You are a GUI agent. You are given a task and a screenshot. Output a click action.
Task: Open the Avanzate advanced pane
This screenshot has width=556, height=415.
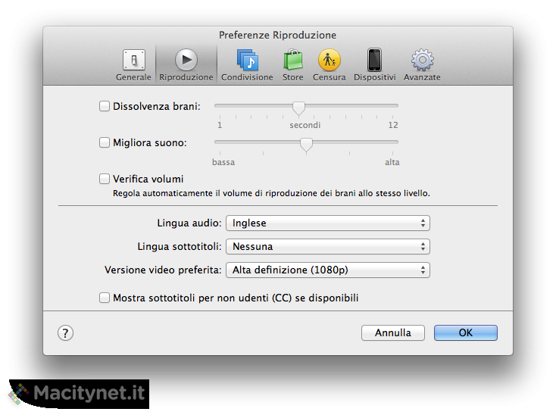422,65
